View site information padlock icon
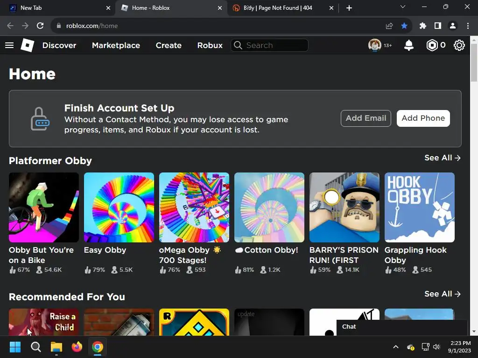This screenshot has width=478, height=358. point(59,26)
